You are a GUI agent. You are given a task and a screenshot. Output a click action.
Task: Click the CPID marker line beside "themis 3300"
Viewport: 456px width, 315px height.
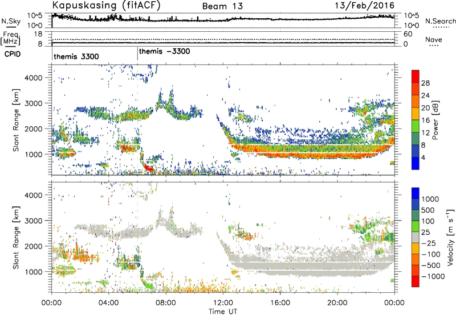pyautogui.click(x=52, y=54)
